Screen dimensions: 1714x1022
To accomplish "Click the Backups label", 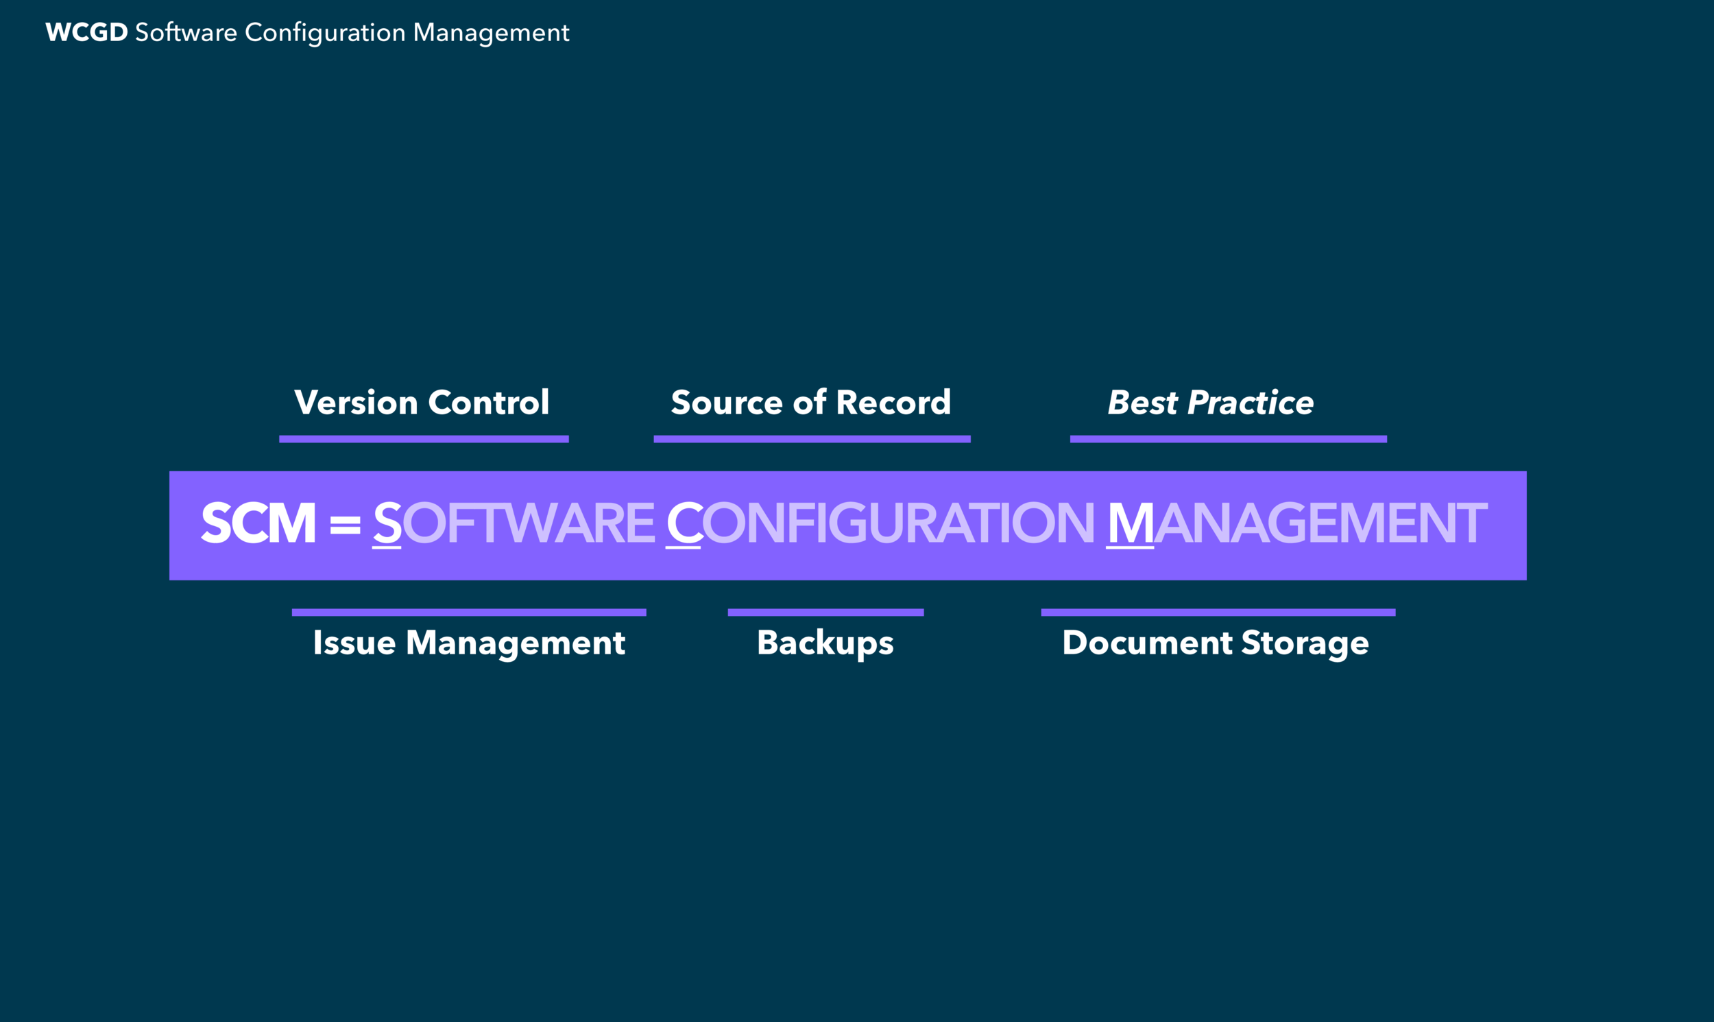I will coord(825,643).
